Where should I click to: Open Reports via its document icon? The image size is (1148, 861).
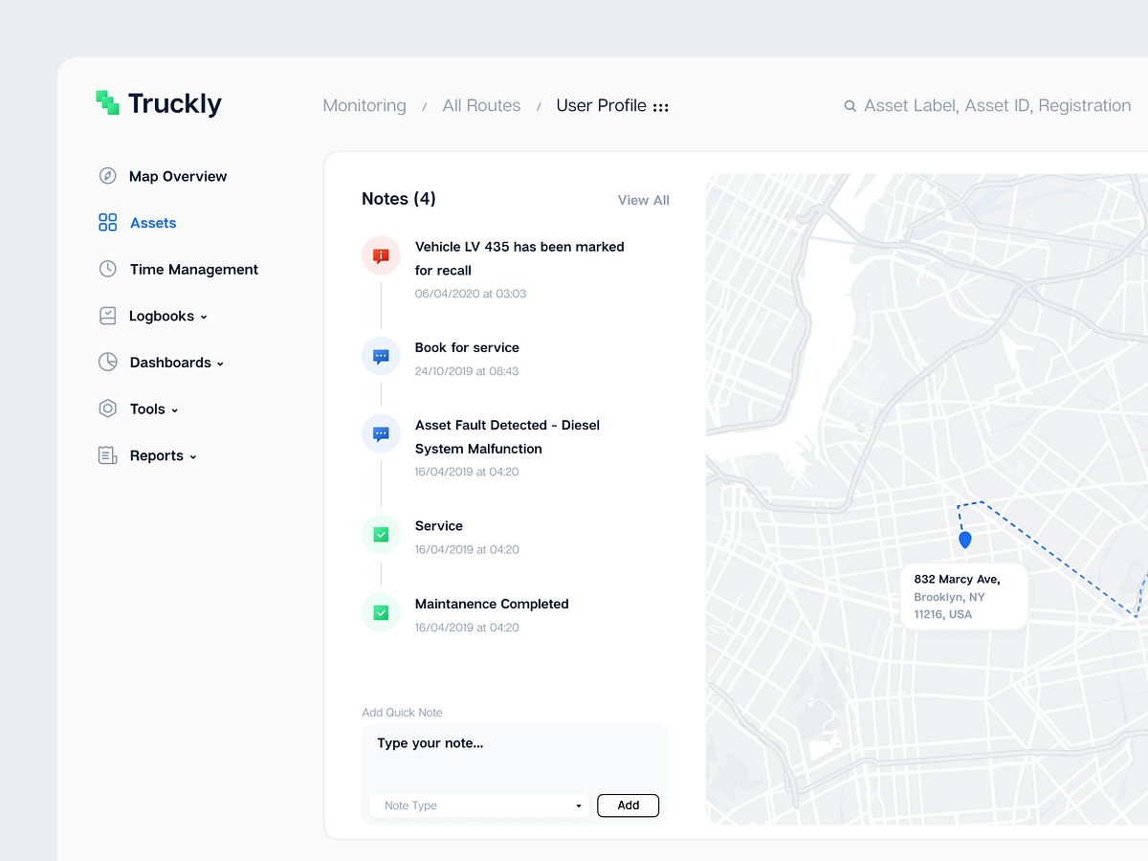click(107, 455)
